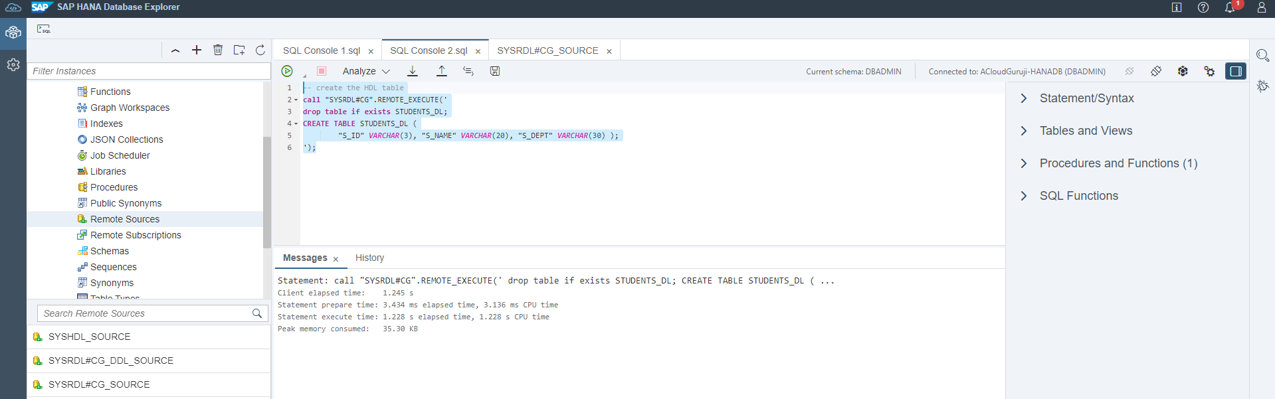Select Schemas in the catalog tree

click(x=110, y=251)
